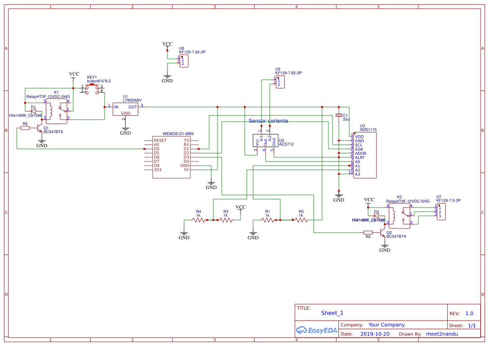Select resistor R6 symbol

point(25,128)
